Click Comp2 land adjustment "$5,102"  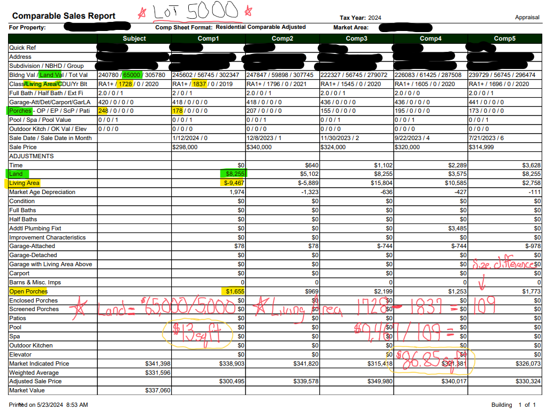[309, 174]
